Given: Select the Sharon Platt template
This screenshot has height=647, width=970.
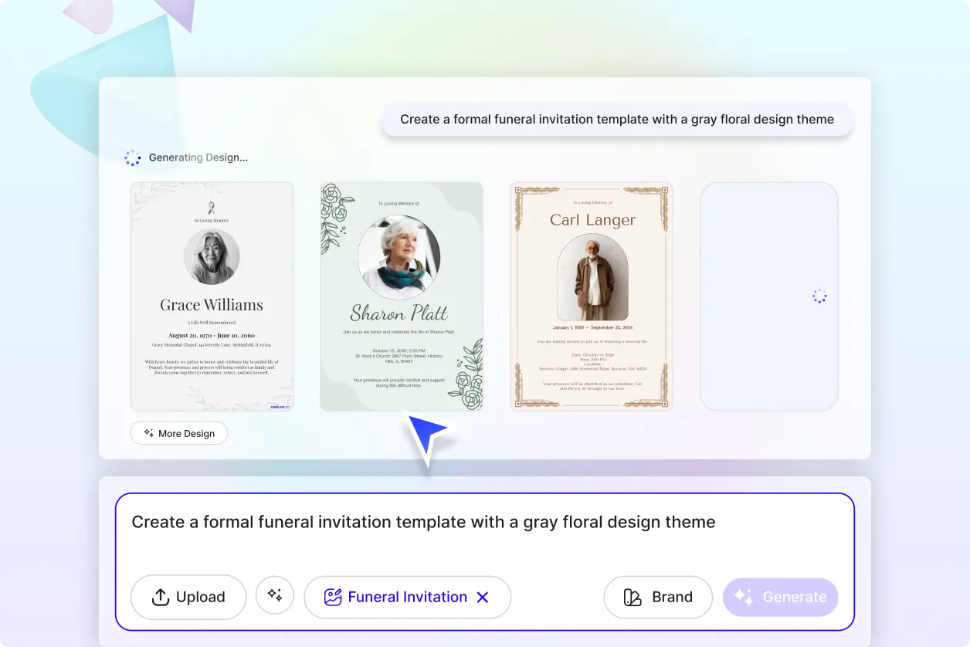Looking at the screenshot, I should coord(402,296).
